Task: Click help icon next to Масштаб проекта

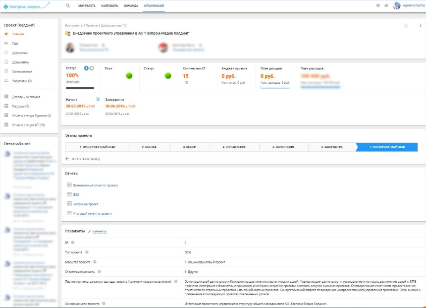Action: tap(95, 262)
